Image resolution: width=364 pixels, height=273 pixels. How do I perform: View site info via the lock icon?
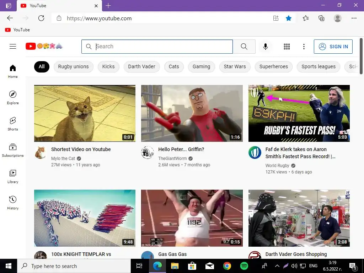[59, 18]
